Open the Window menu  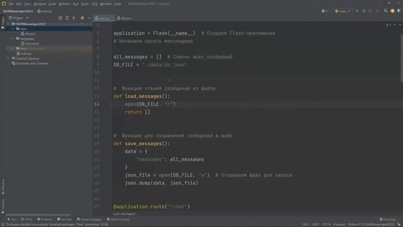click(106, 4)
